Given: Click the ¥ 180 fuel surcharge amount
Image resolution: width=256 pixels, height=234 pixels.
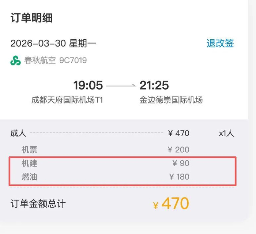Looking at the screenshot, I should [179, 177].
